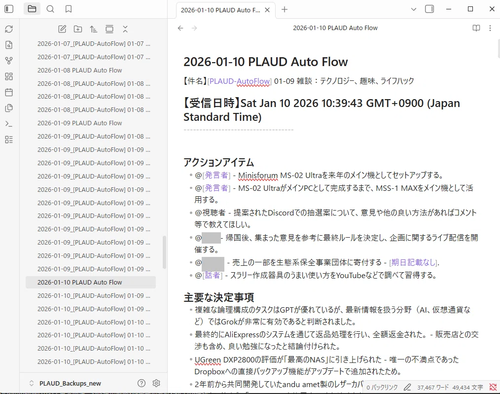Click [発言者] link in first action item
Image resolution: width=500 pixels, height=394 pixels.
[216, 176]
